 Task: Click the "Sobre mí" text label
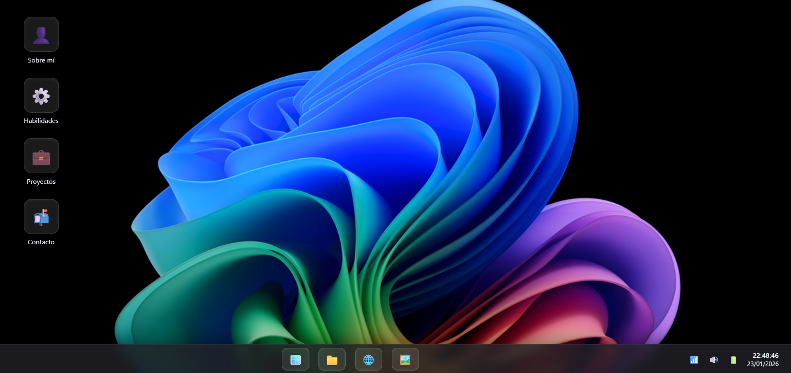pos(41,60)
